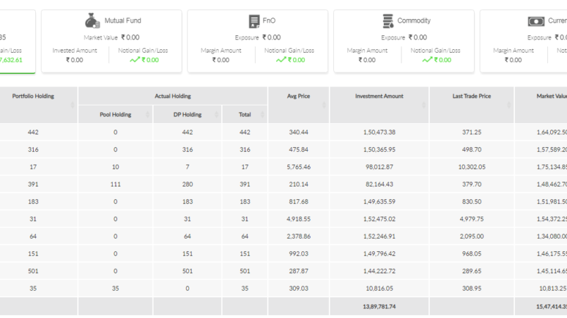Click DP holding 280 cell
Image resolution: width=567 pixels, height=318 pixels.
[x=187, y=184]
